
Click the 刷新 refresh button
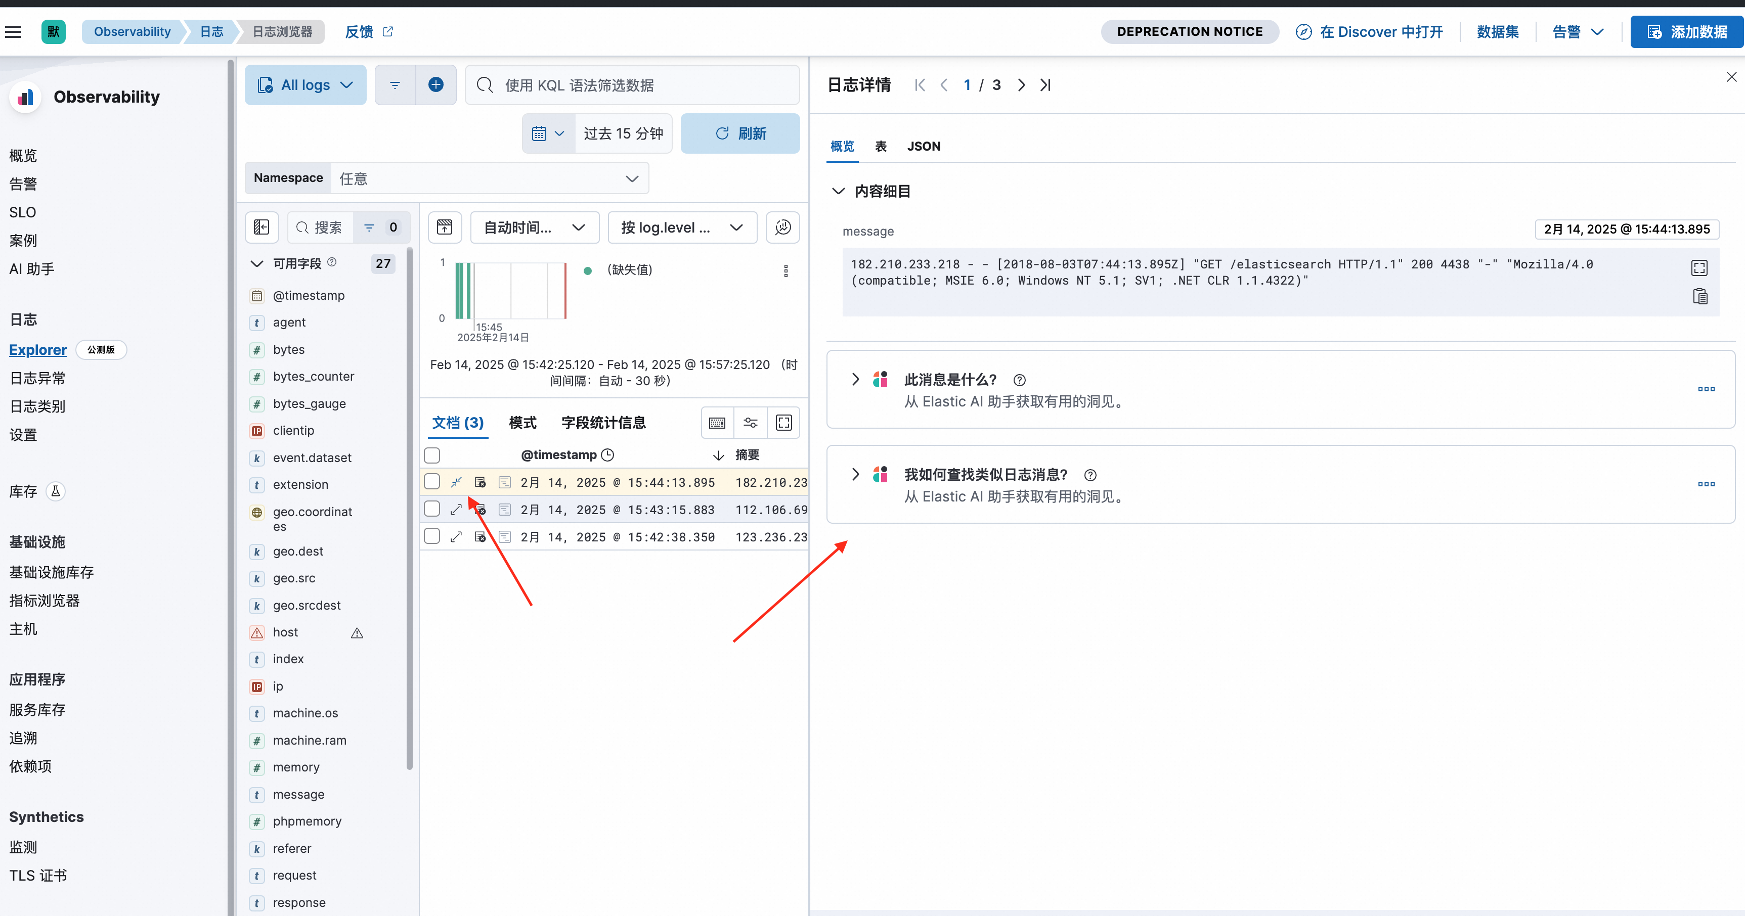(x=739, y=133)
